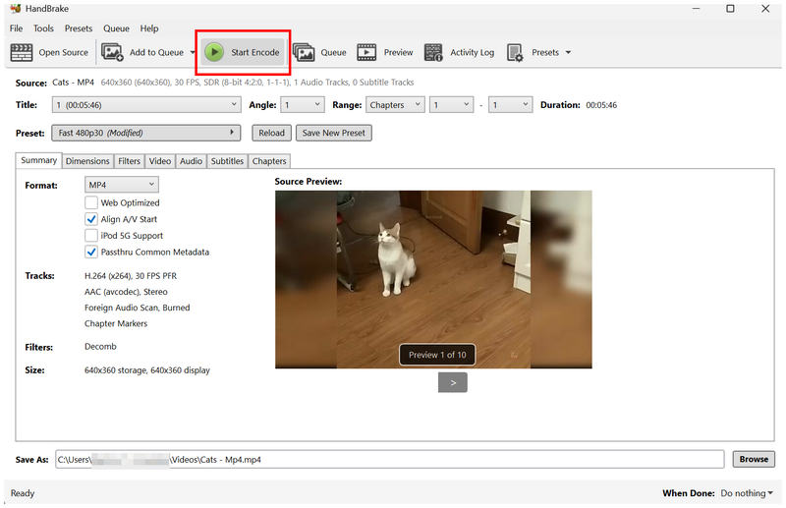786x508 pixels.
Task: Switch to the Filters tab
Action: pyautogui.click(x=129, y=161)
